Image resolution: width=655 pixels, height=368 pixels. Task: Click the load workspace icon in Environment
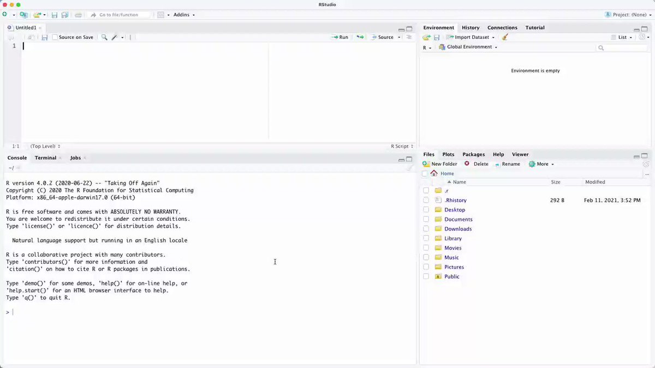pyautogui.click(x=426, y=37)
